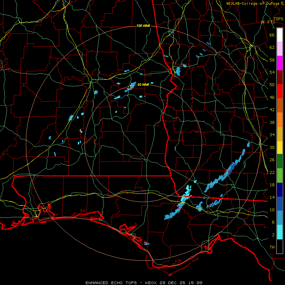The width and height of the screenshot is (285, 285).
Task: Click the light blue 10 kft legend swatch
Action: [280, 218]
